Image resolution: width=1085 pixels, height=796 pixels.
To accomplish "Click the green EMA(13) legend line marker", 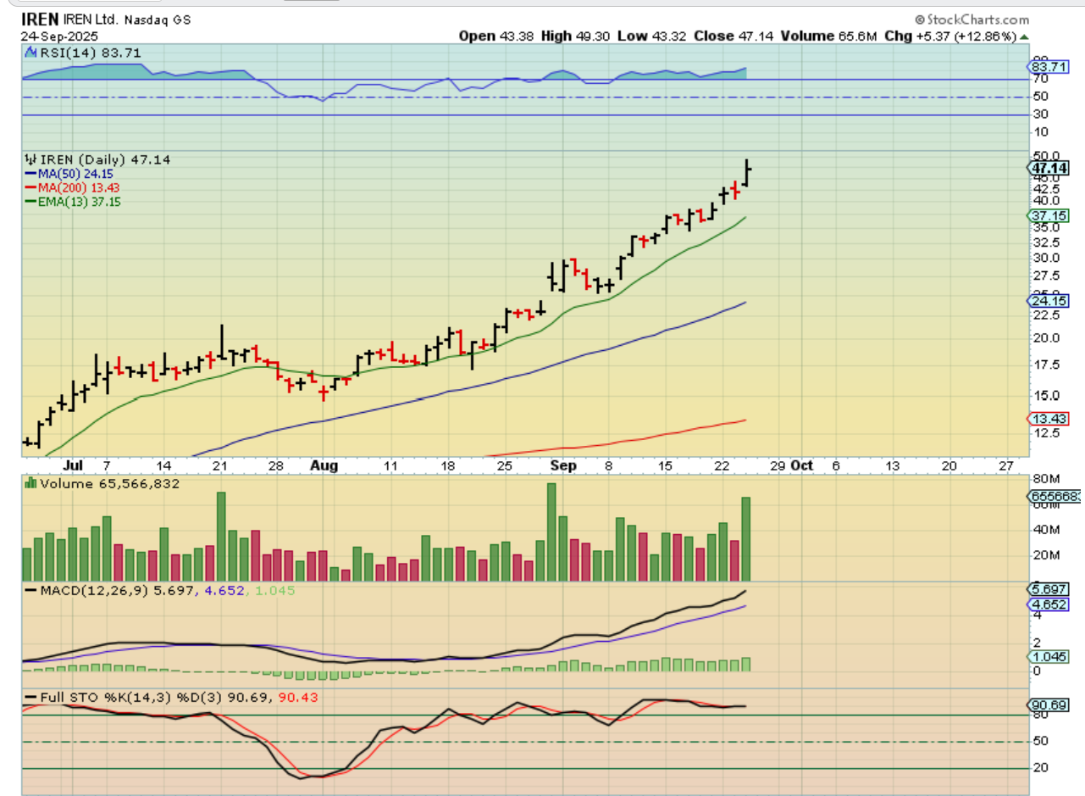I will click(x=30, y=203).
